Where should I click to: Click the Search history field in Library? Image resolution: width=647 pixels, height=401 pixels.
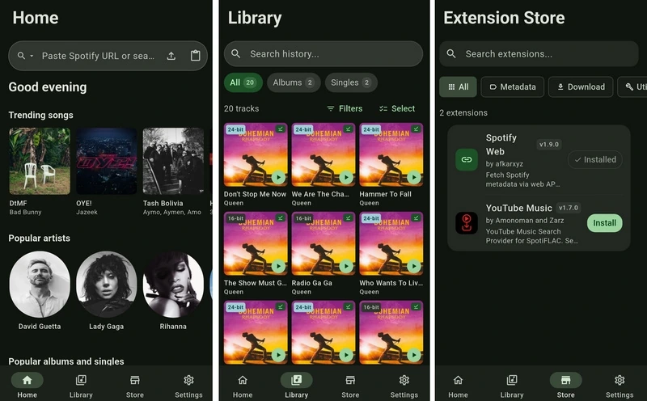click(323, 53)
